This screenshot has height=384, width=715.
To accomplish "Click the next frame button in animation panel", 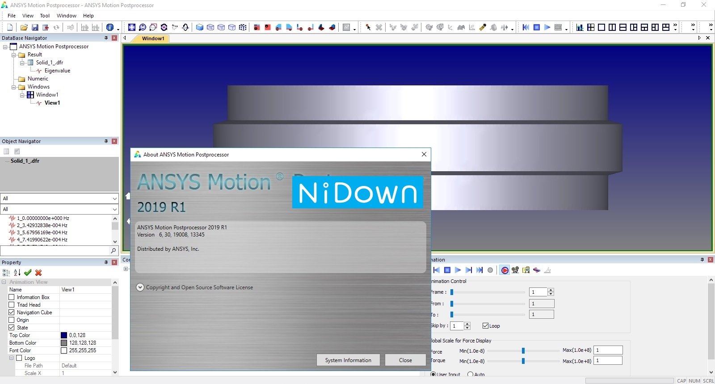I will coord(469,270).
